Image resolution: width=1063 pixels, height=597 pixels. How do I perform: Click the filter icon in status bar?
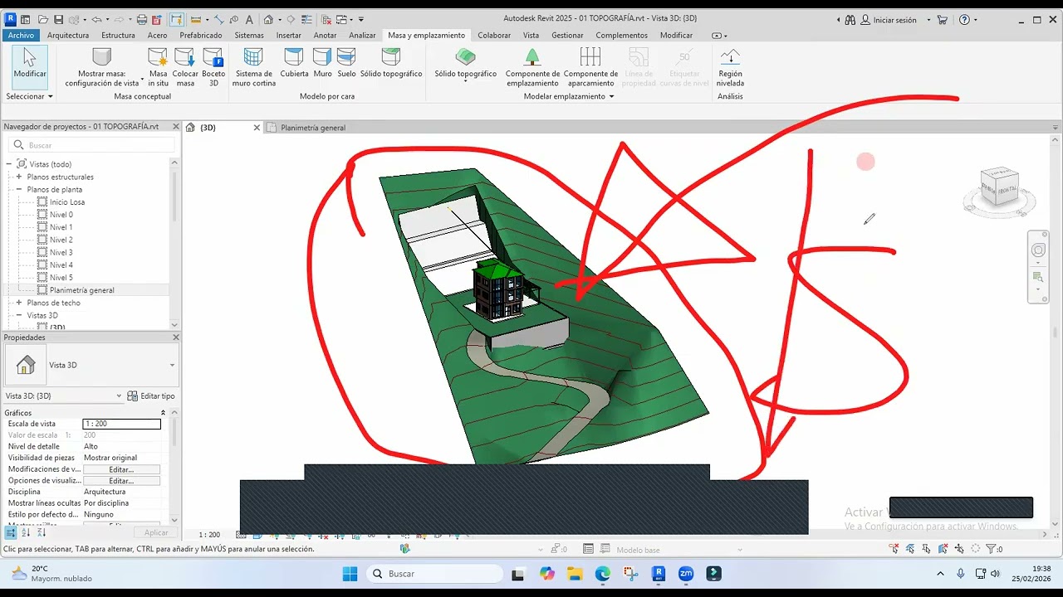coord(991,549)
